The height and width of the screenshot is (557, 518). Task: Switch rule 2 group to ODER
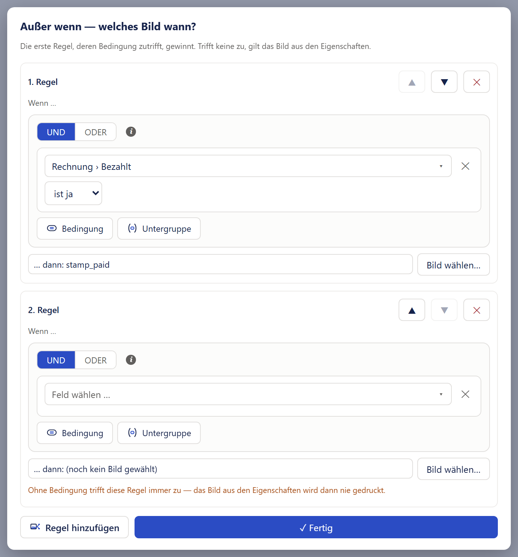(96, 360)
